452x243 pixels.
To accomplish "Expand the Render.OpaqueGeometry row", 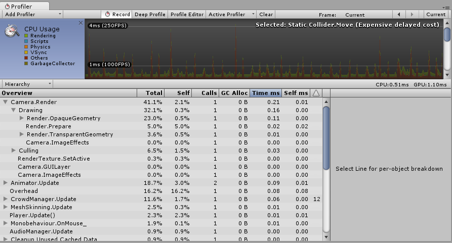I will (x=22, y=118).
